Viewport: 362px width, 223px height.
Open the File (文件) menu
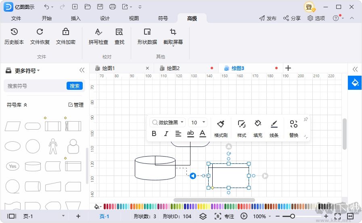click(16, 18)
